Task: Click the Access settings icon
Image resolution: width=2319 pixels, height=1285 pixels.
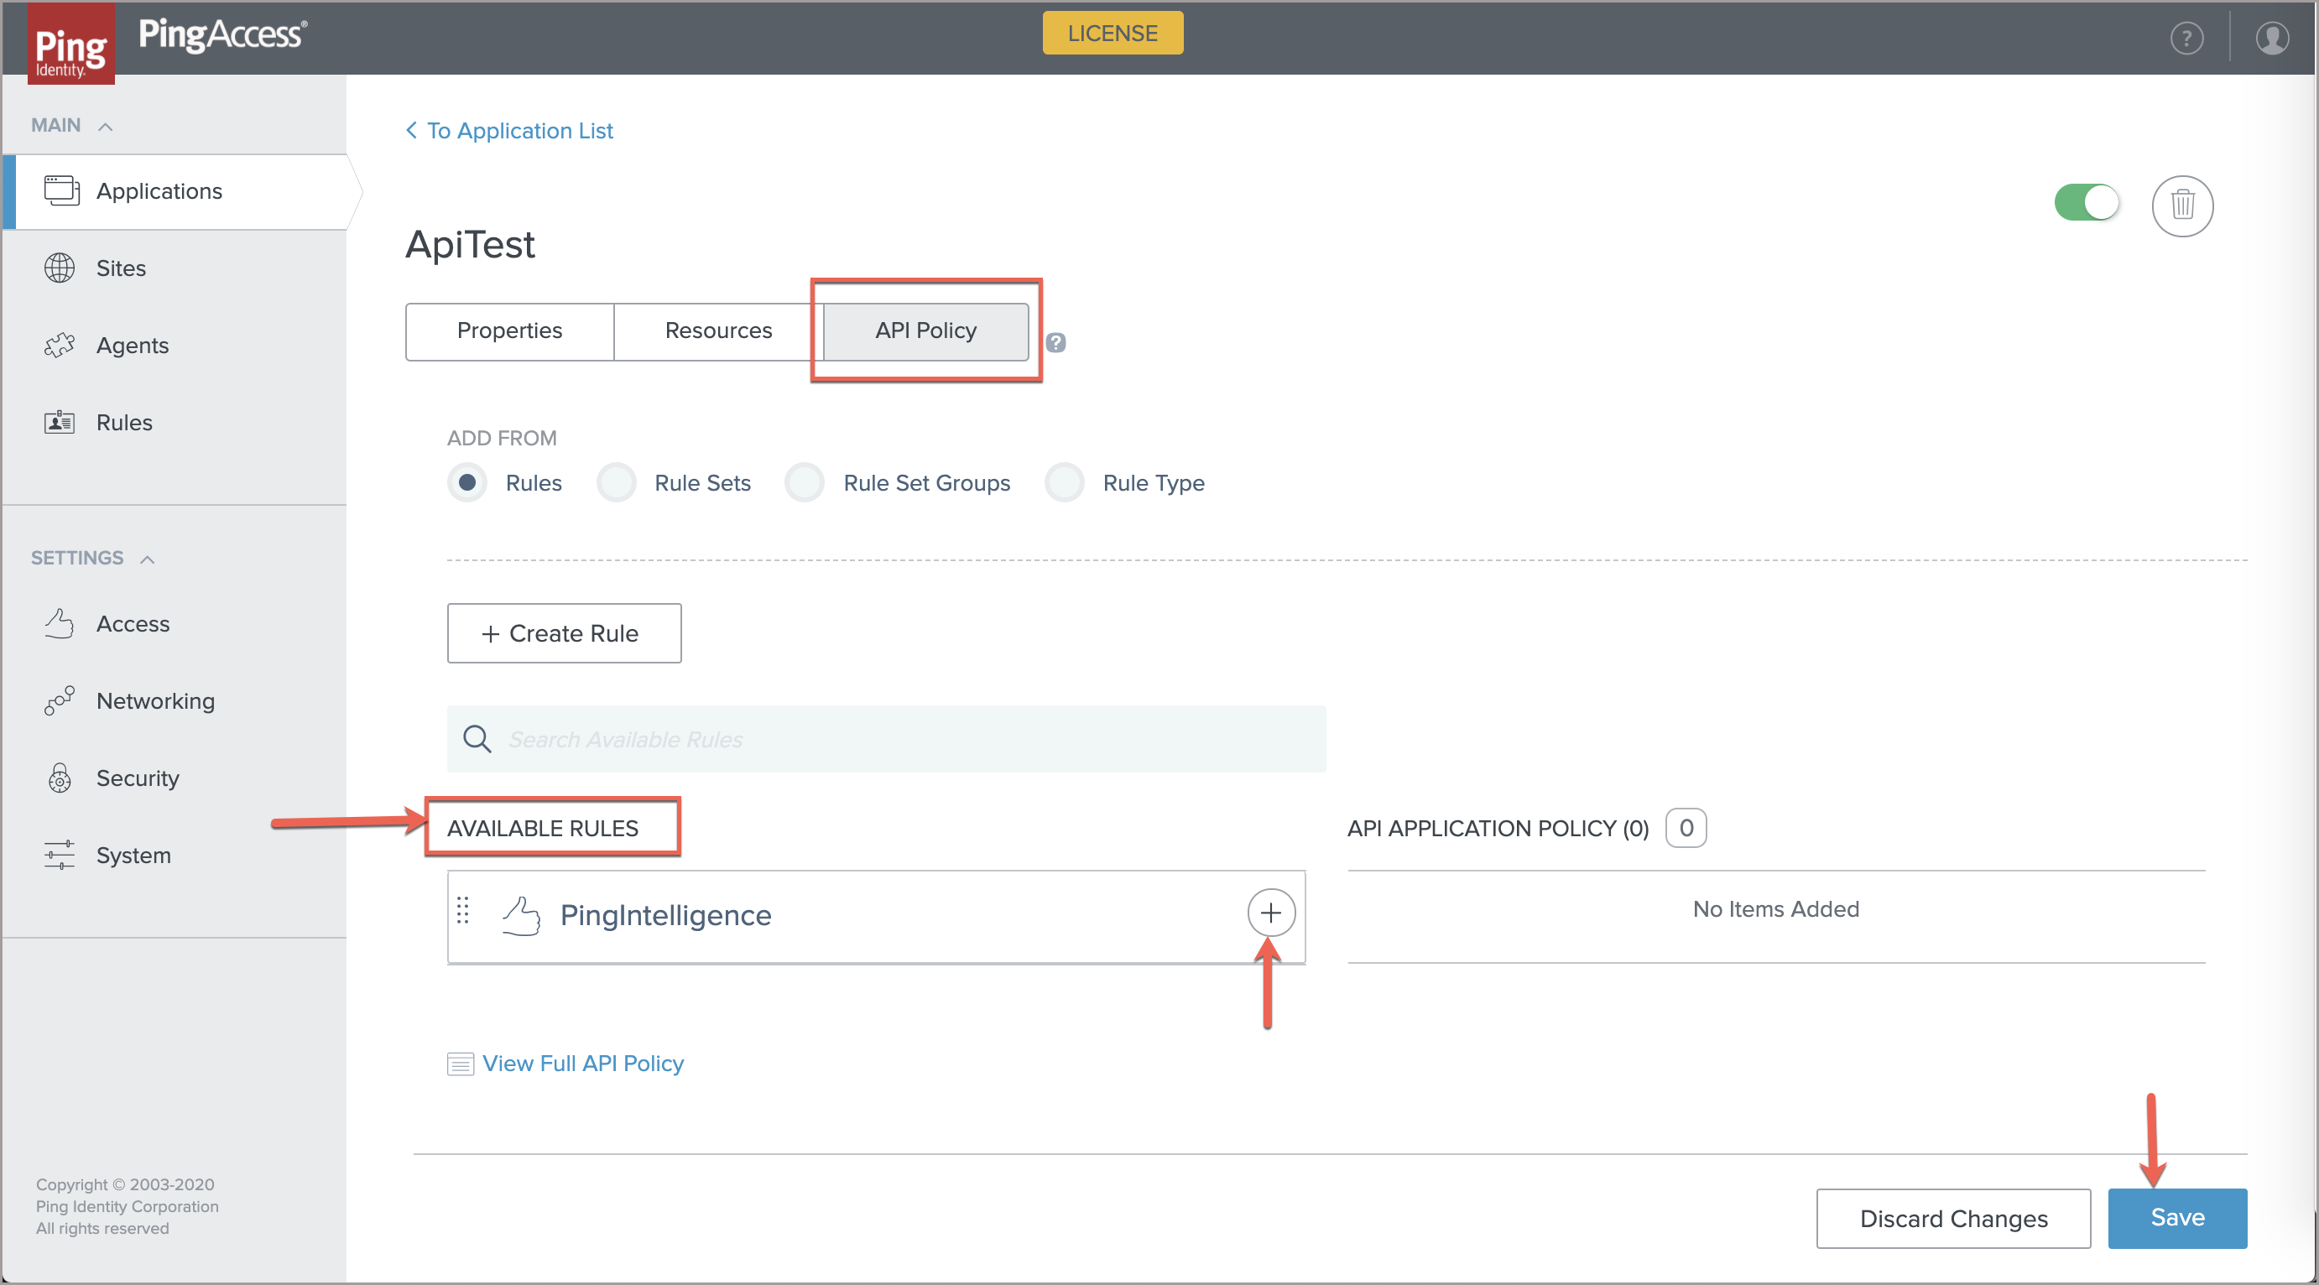Action: pos(60,623)
